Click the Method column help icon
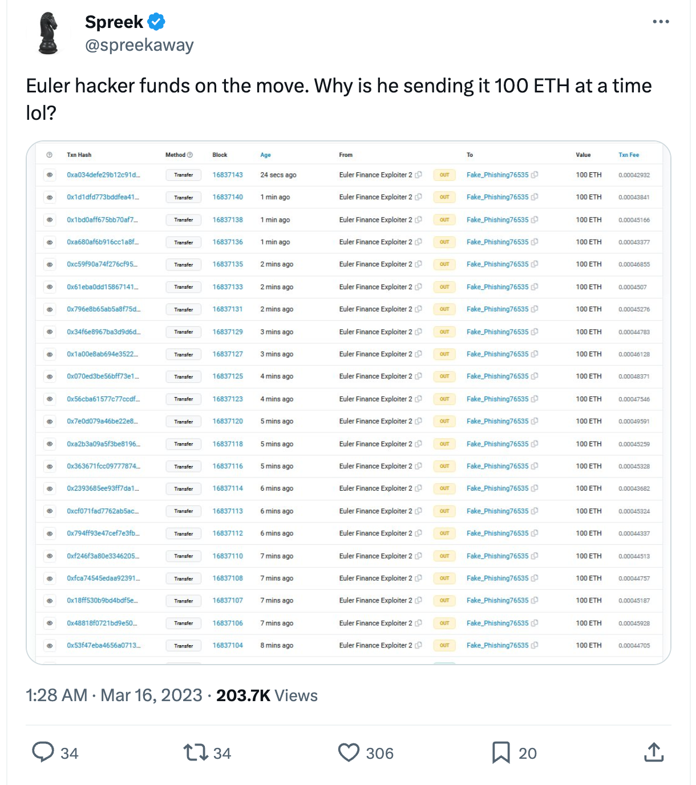This screenshot has height=785, width=696. (190, 155)
